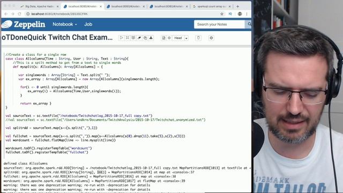Toggle show/hide code for all paragraphs
The width and height of the screenshot is (343, 193).
pyautogui.click(x=128, y=38)
